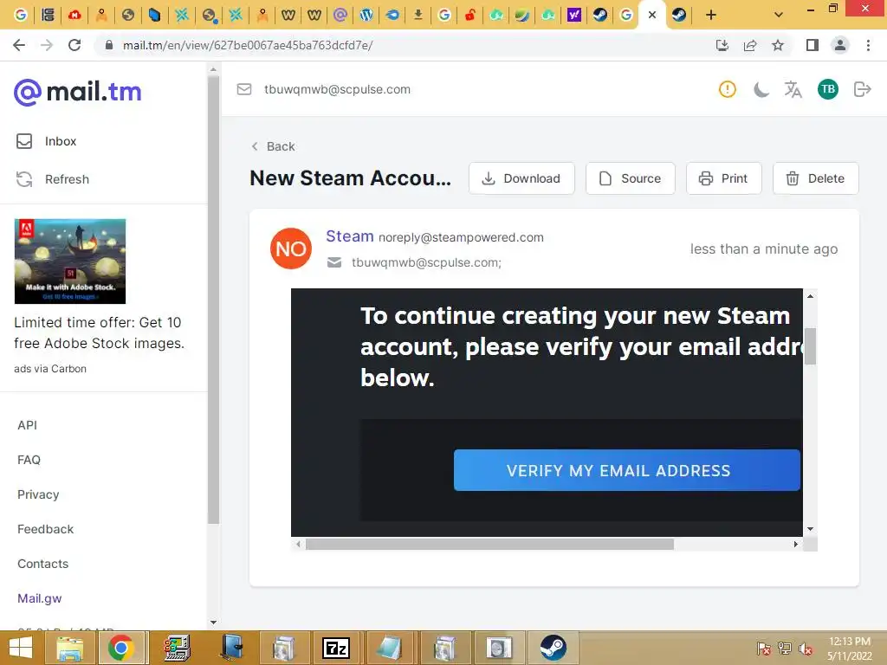Open 7-Zip from the taskbar

(x=336, y=648)
